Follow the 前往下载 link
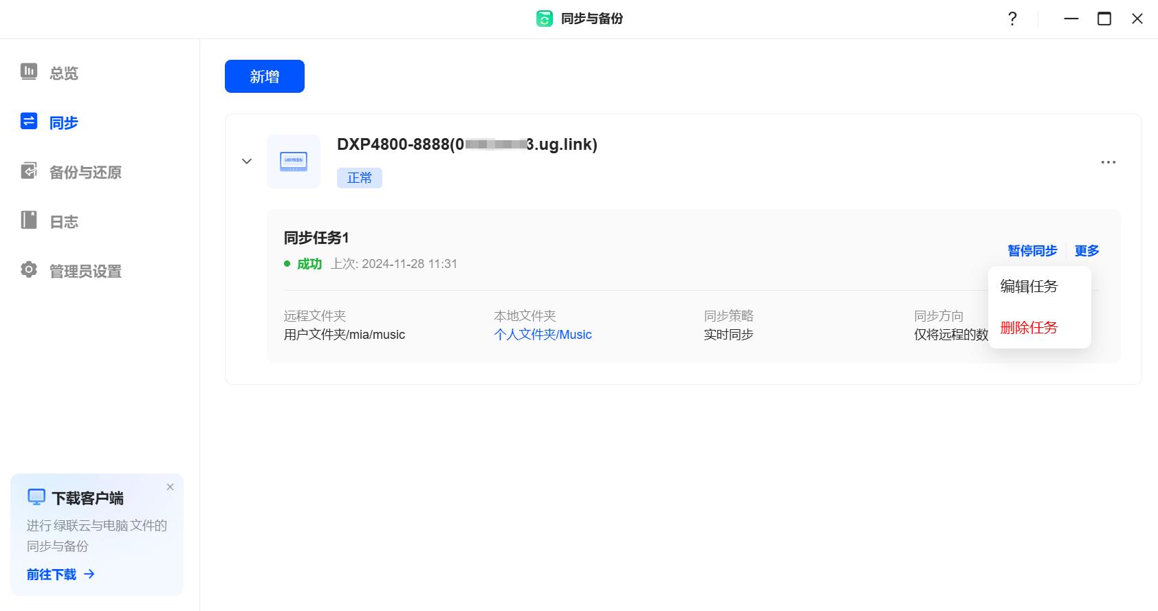The width and height of the screenshot is (1158, 611). pos(61,575)
